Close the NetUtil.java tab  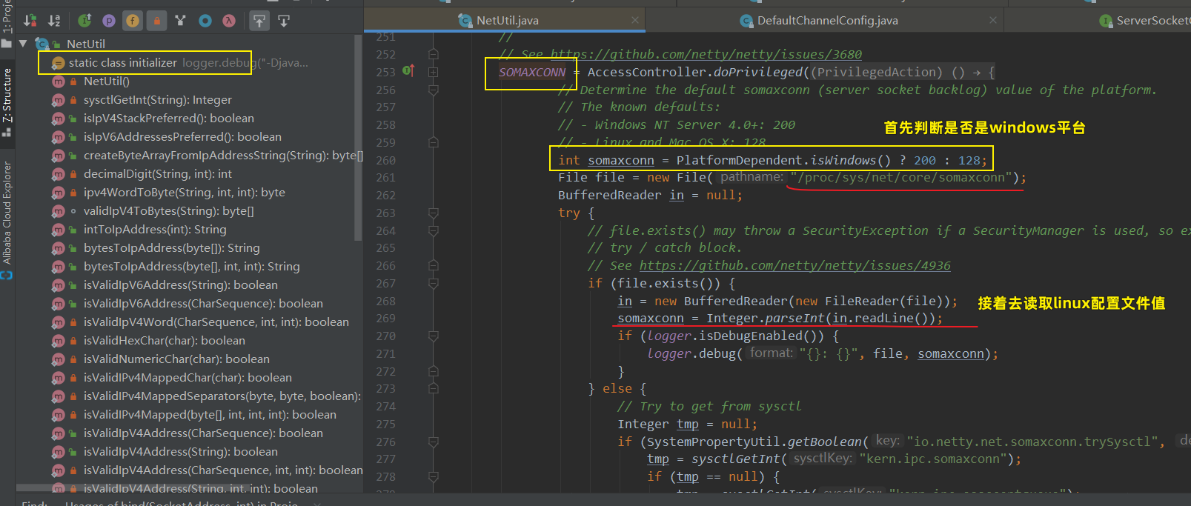635,20
